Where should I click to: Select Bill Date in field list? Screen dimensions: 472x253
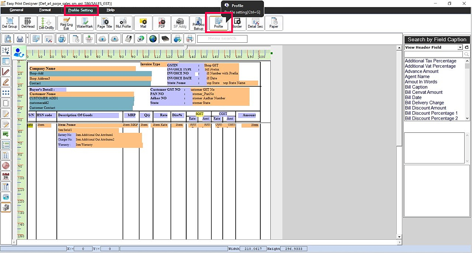(413, 97)
